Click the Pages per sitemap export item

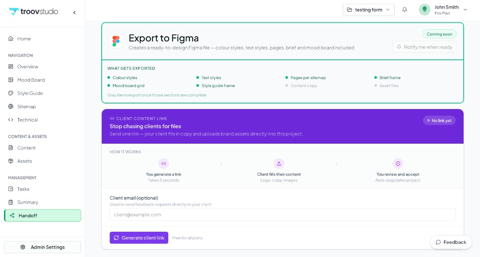coord(306,78)
